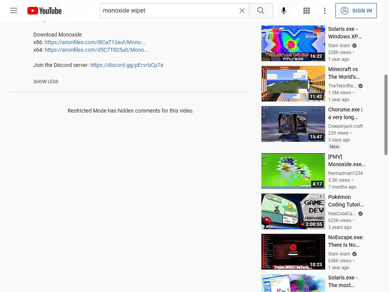Click the 'Chorume.exe | a very long...' title
389x292 pixels.
click(345, 113)
